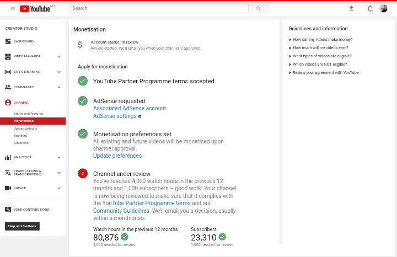Focus the Search input field
The image size is (397, 257).
(159, 8)
